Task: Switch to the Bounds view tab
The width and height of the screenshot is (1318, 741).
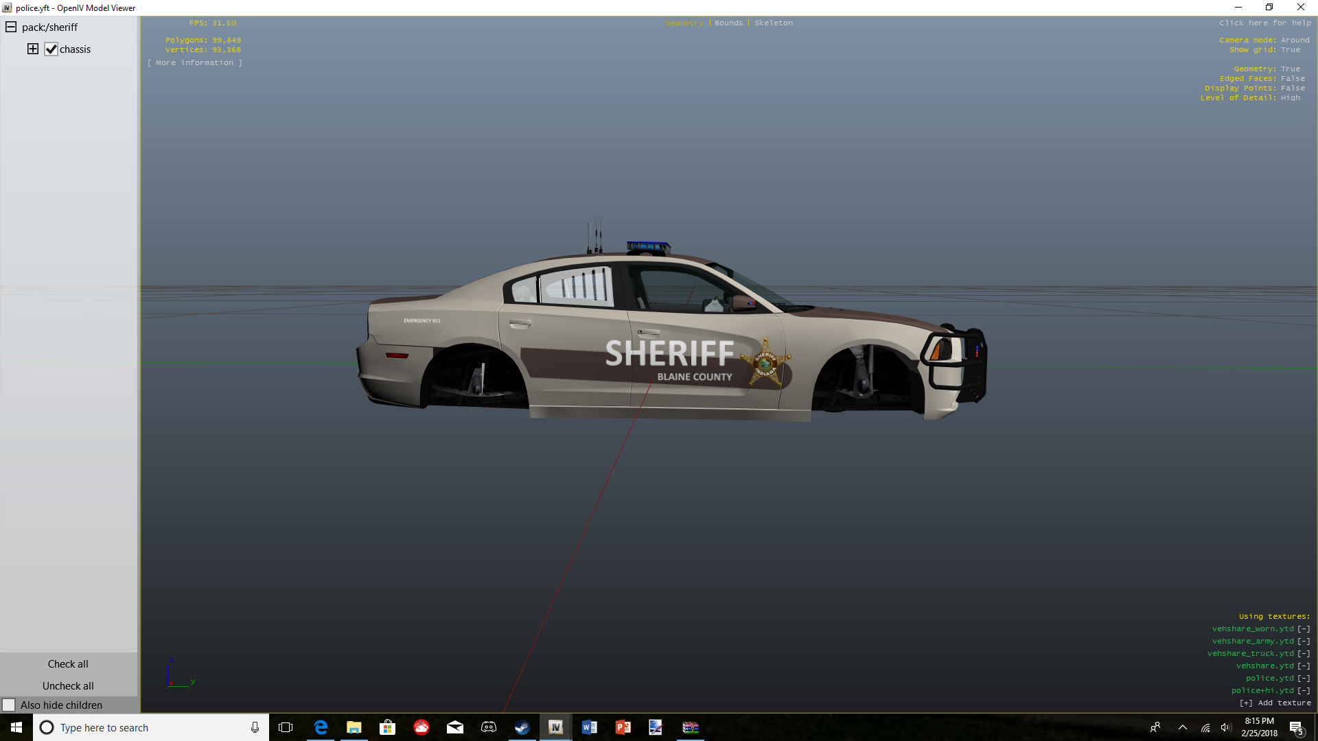Action: point(728,23)
